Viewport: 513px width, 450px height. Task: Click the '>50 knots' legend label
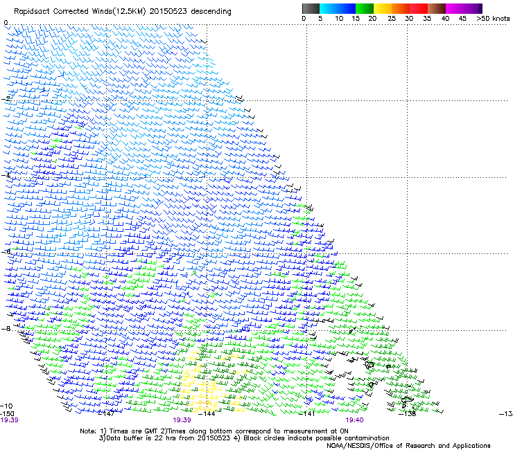493,19
